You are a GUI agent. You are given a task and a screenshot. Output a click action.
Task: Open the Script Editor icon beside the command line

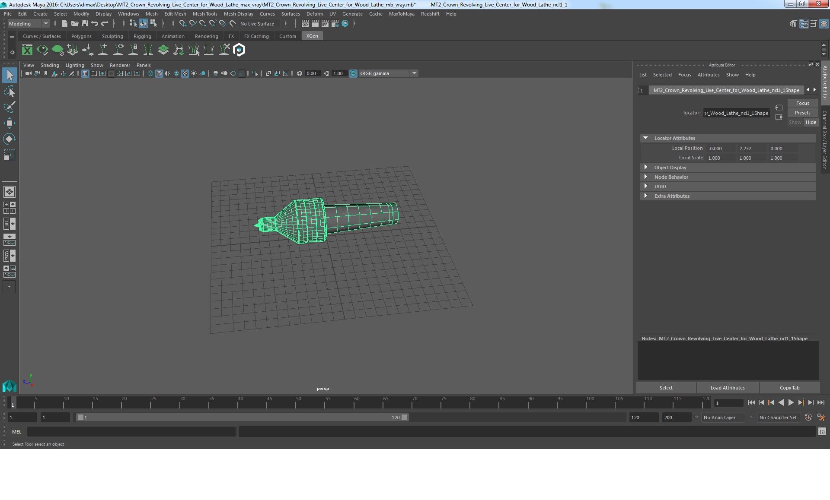822,431
